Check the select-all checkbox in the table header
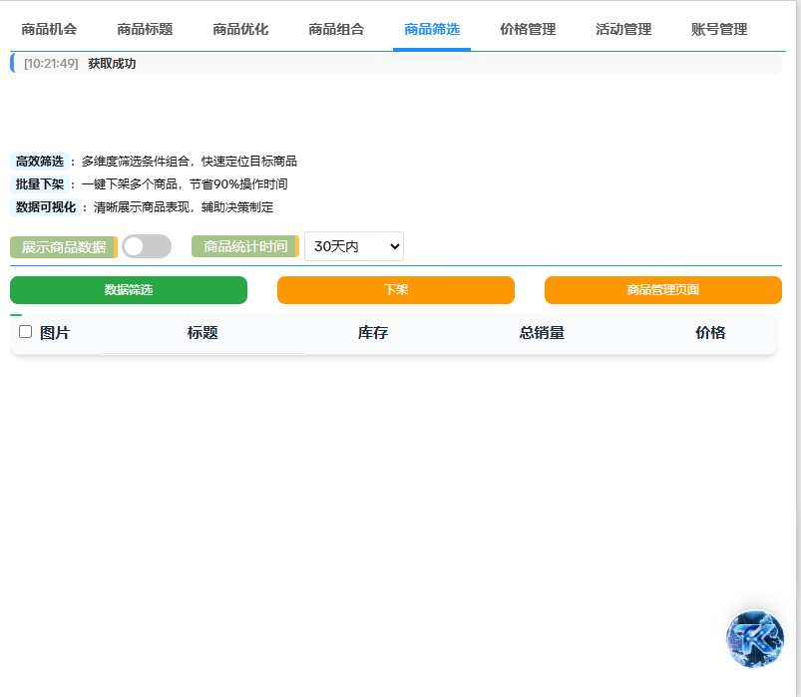This screenshot has width=801, height=697. tap(25, 331)
